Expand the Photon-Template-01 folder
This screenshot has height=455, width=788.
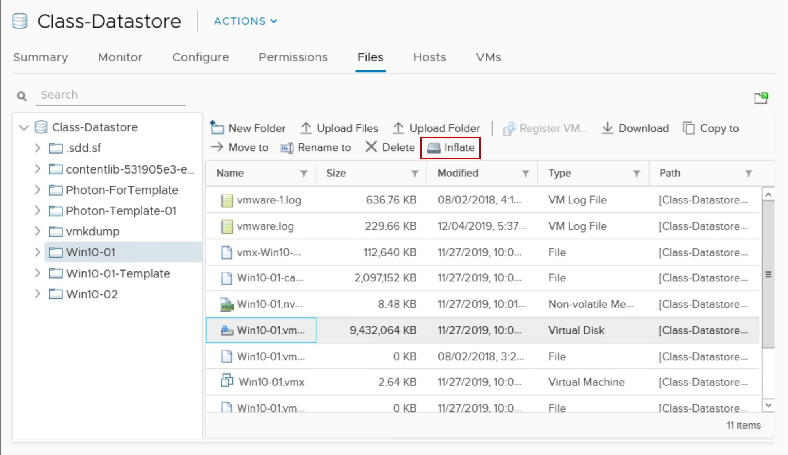(37, 210)
